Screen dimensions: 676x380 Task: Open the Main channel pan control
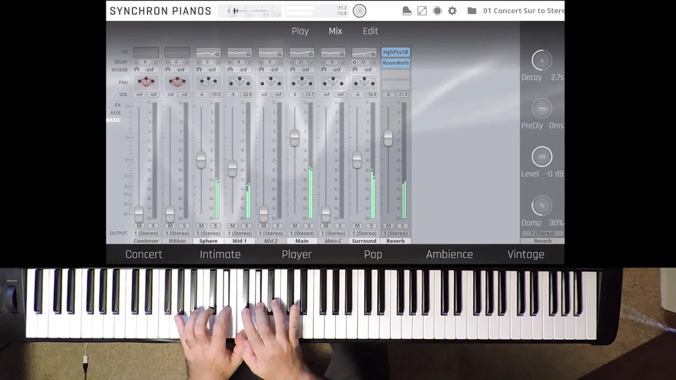(302, 82)
